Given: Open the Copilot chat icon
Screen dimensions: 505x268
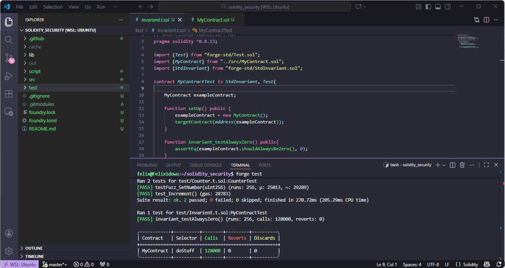Looking at the screenshot, I should [x=359, y=7].
